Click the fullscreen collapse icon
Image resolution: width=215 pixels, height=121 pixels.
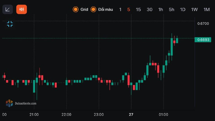pos(10,24)
